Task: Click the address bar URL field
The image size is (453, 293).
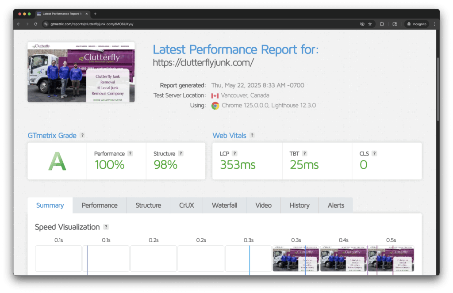Action: [202, 24]
